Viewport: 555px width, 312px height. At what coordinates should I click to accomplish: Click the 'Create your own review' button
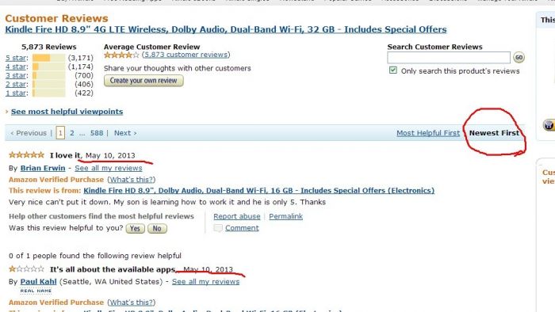[x=144, y=81]
